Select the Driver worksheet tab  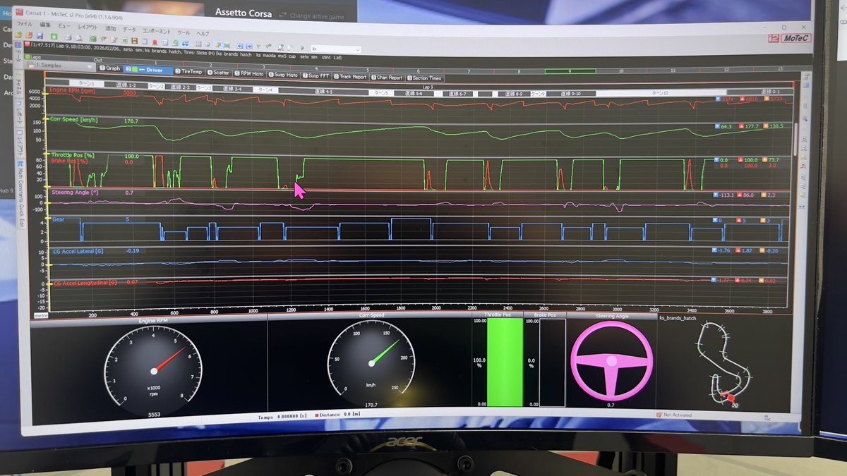[x=148, y=70]
